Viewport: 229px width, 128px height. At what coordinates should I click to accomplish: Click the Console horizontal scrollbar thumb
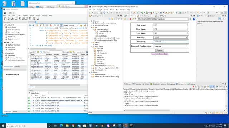coord(147,110)
